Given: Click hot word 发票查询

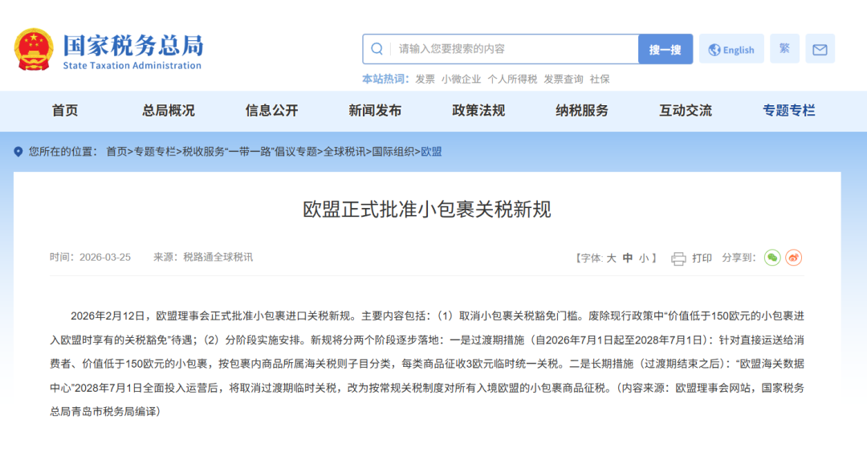Looking at the screenshot, I should click(x=564, y=79).
